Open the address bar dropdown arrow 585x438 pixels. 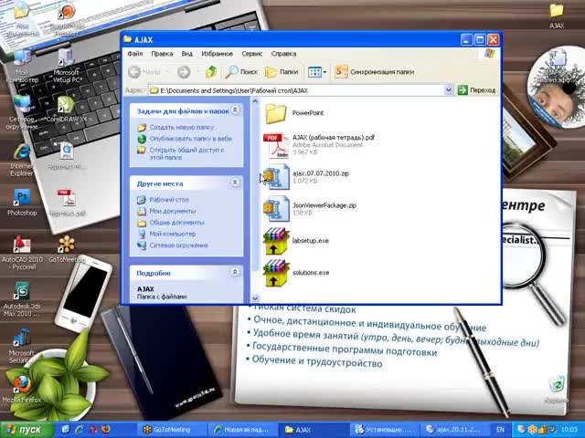[x=449, y=90]
